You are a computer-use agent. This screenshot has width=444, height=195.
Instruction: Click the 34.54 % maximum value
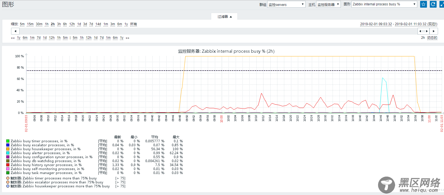(x=177, y=165)
